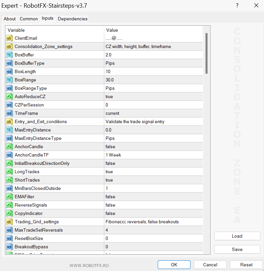Viewport: 264px width, 271px height.
Task: Edit the MinBarsClosedOutside value 1
Action: point(153,188)
